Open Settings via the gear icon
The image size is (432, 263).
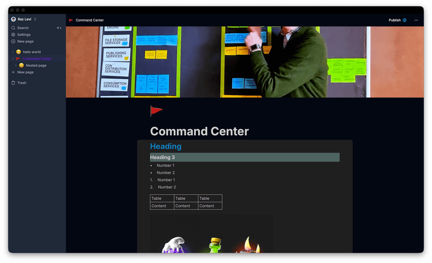point(12,34)
